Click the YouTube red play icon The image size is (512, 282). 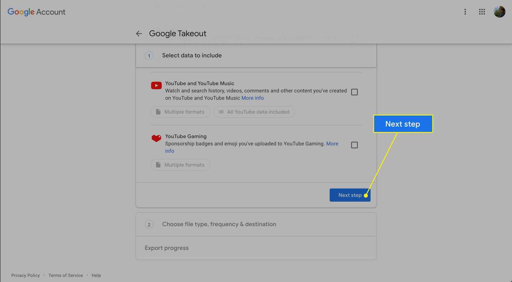[x=156, y=86]
